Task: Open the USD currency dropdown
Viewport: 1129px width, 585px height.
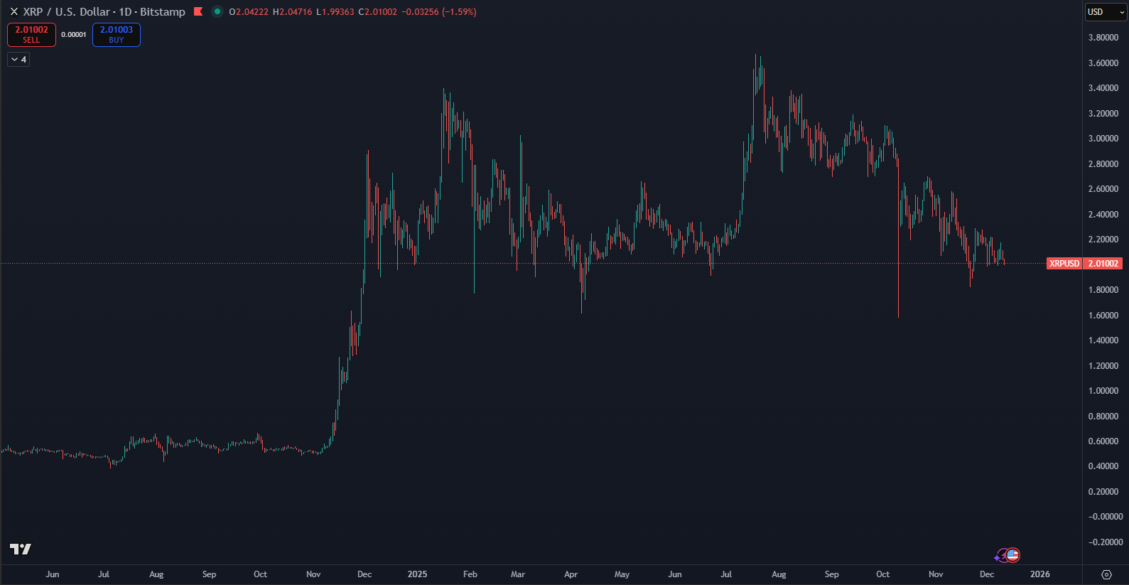Action: [x=1106, y=12]
